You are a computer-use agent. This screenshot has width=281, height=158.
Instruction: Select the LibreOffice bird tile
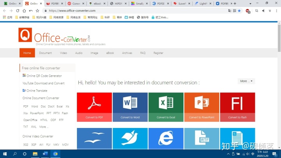pyautogui.click(x=130, y=138)
